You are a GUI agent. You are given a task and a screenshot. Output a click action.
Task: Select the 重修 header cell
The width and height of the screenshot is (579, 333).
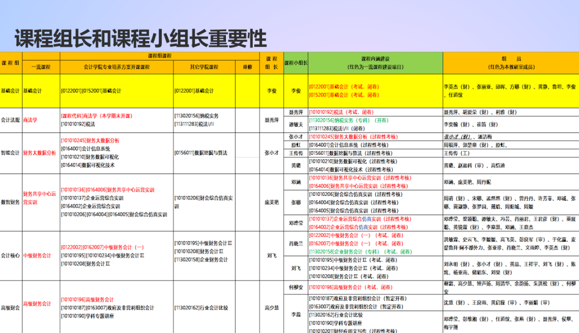[x=247, y=67]
